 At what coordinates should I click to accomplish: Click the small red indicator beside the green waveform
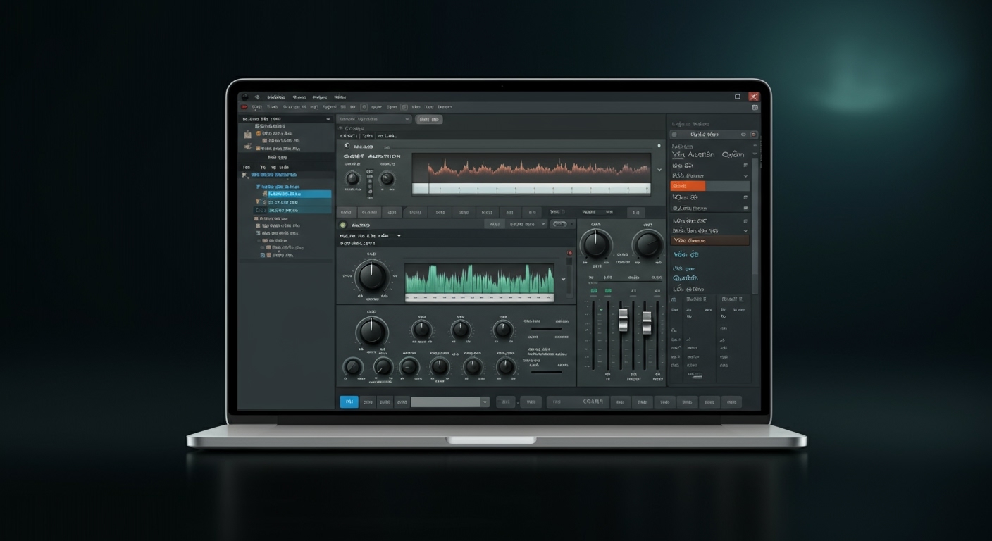tap(569, 253)
